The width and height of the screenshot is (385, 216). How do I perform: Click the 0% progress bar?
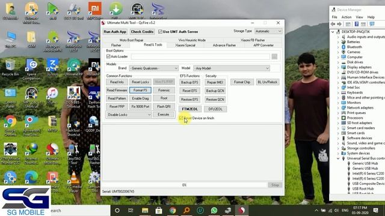(x=185, y=185)
